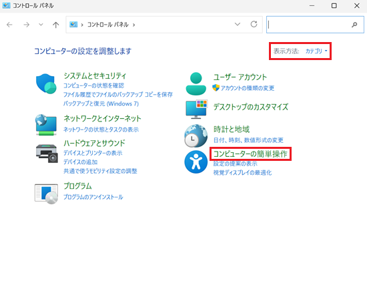Image resolution: width=367 pixels, height=283 pixels.
Task: Maximize the Control Panel window
Action: tap(334, 5)
